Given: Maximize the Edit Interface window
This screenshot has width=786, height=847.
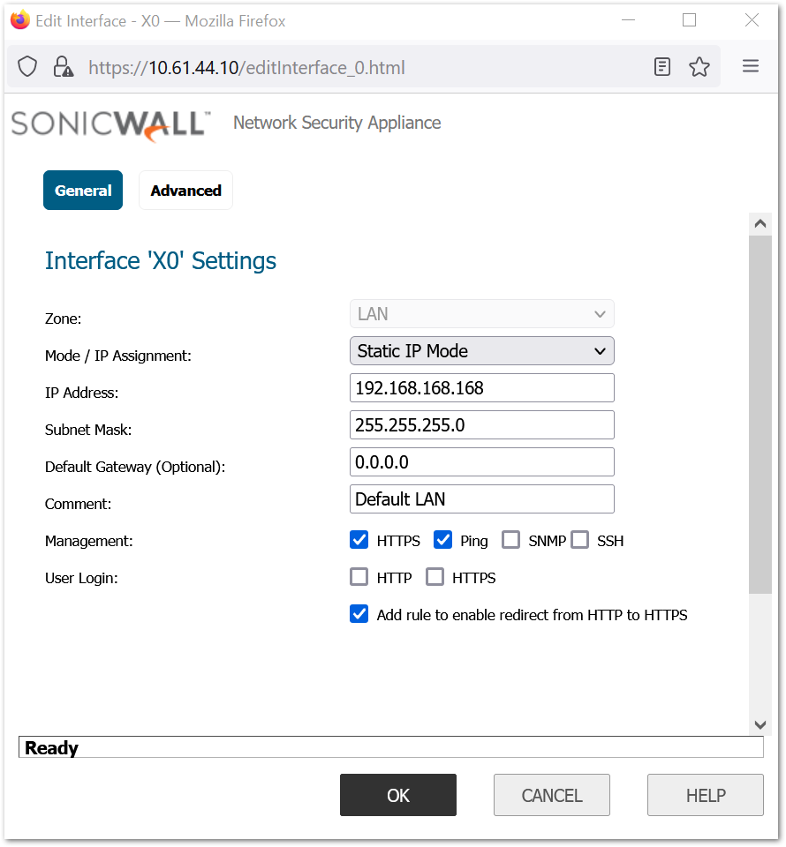Looking at the screenshot, I should point(689,20).
